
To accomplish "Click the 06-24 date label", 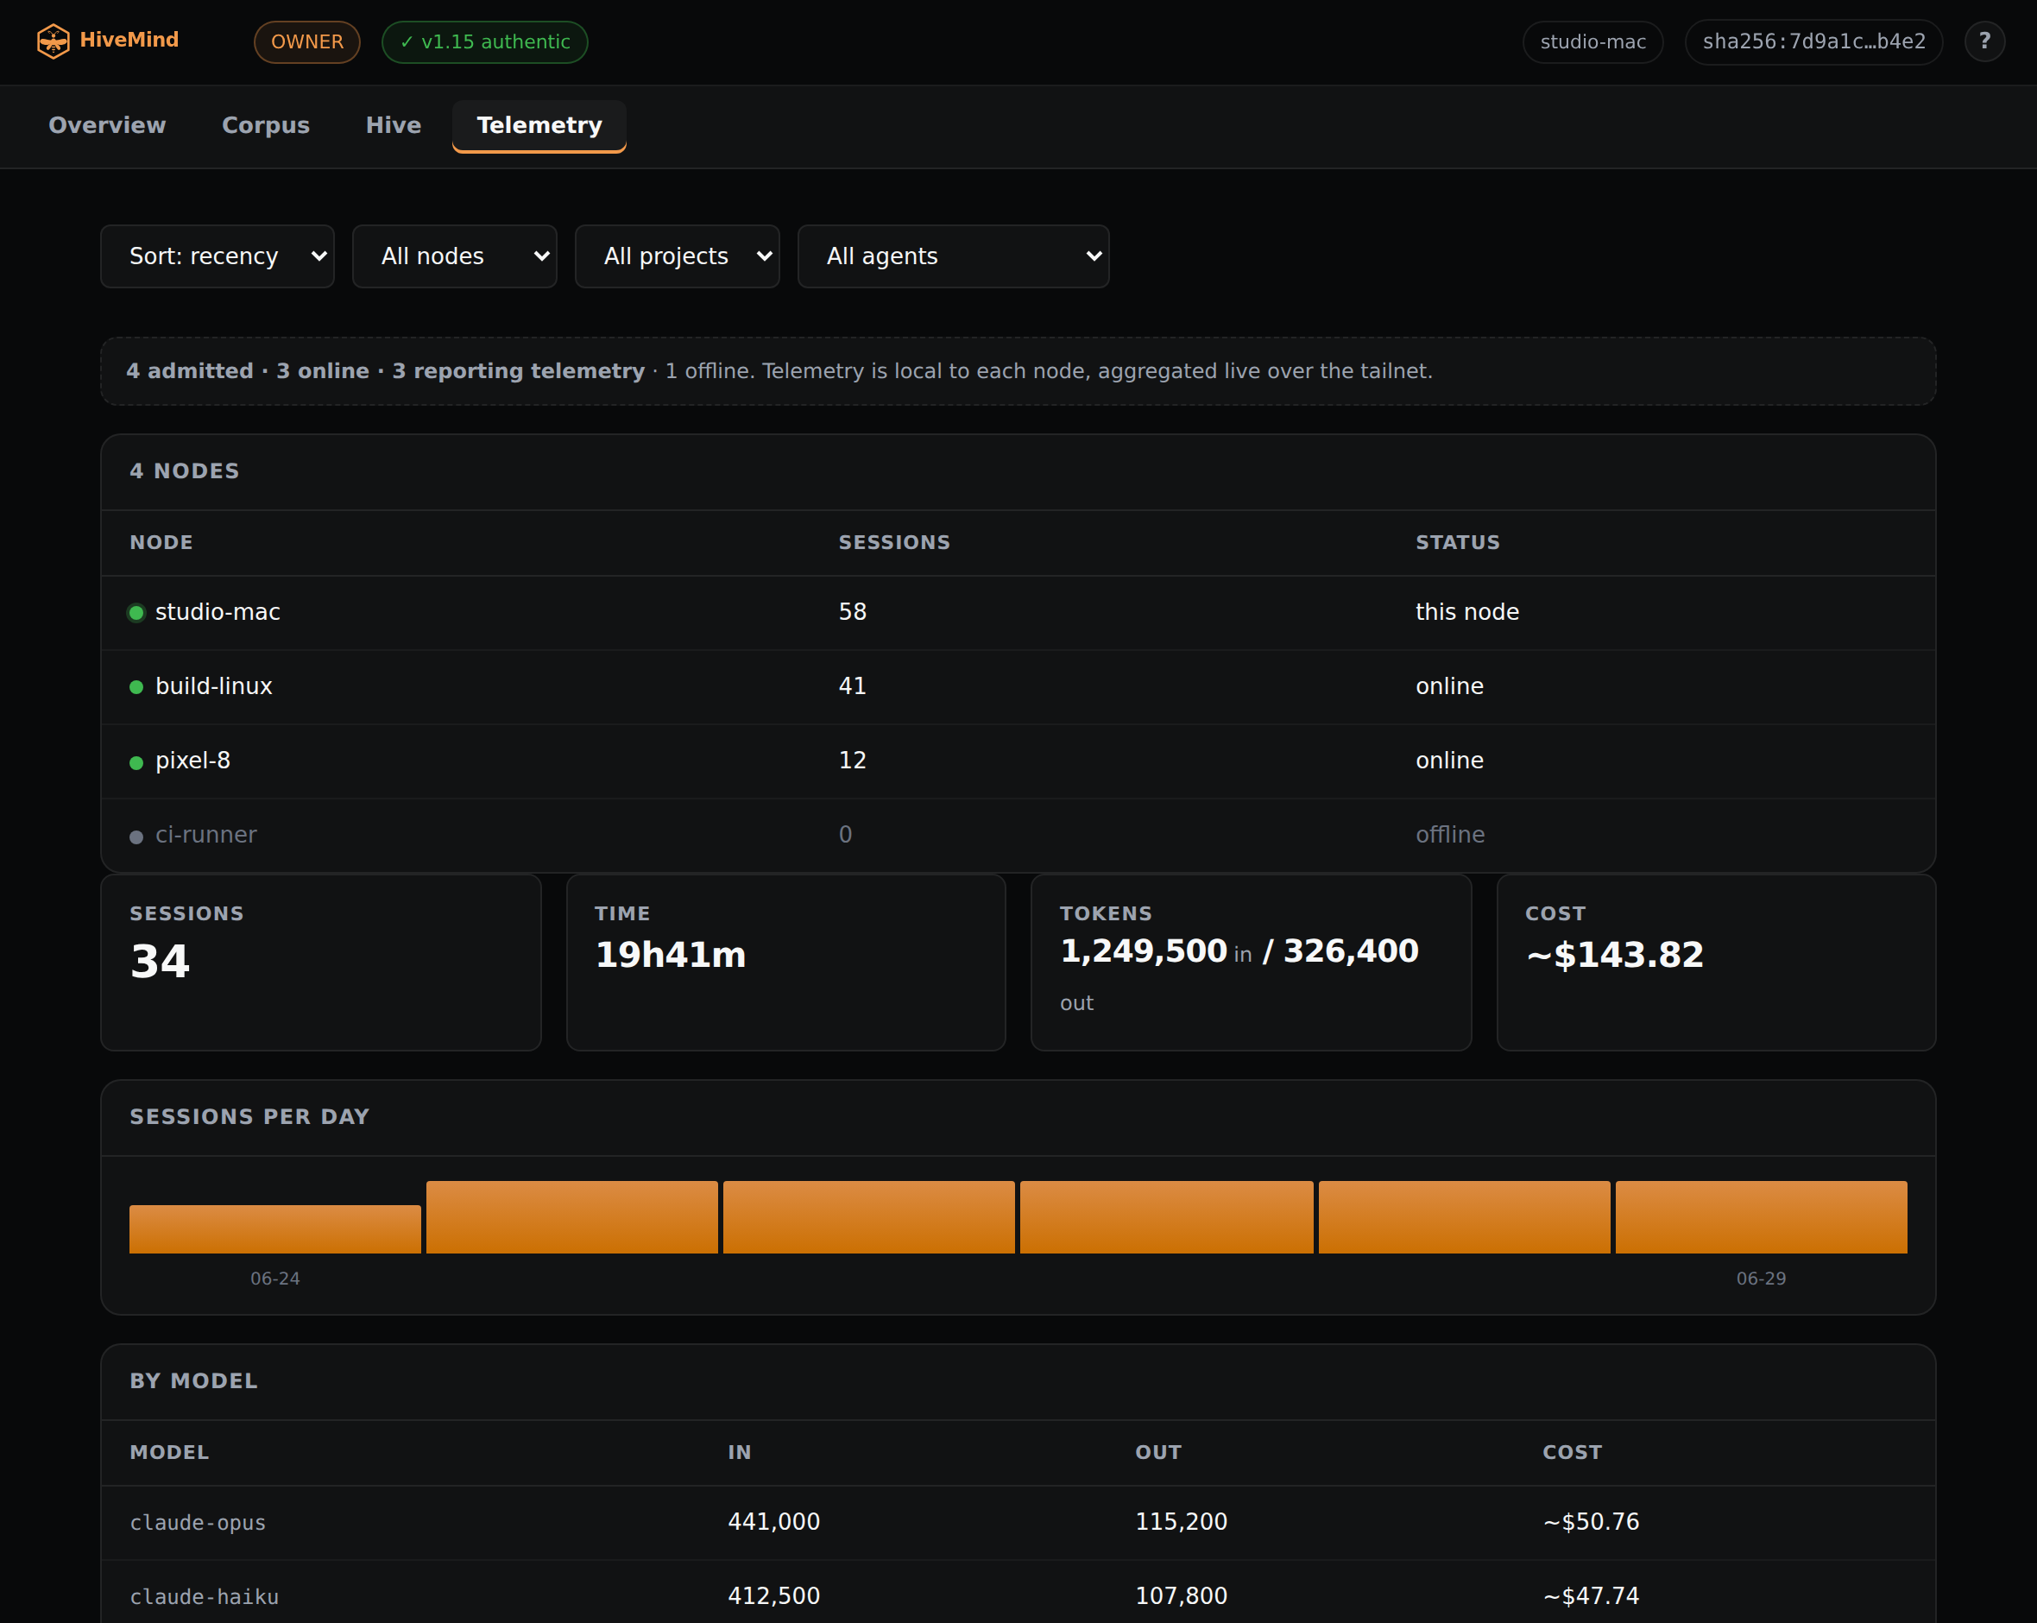I will pos(275,1279).
